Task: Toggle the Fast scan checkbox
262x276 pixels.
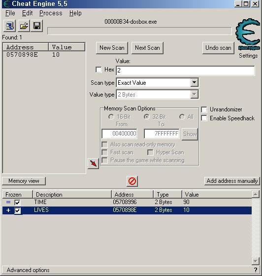Action: pos(104,152)
